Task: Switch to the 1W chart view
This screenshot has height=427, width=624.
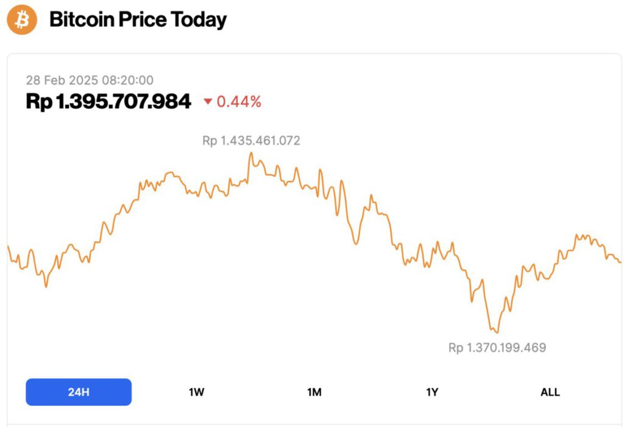Action: (196, 392)
